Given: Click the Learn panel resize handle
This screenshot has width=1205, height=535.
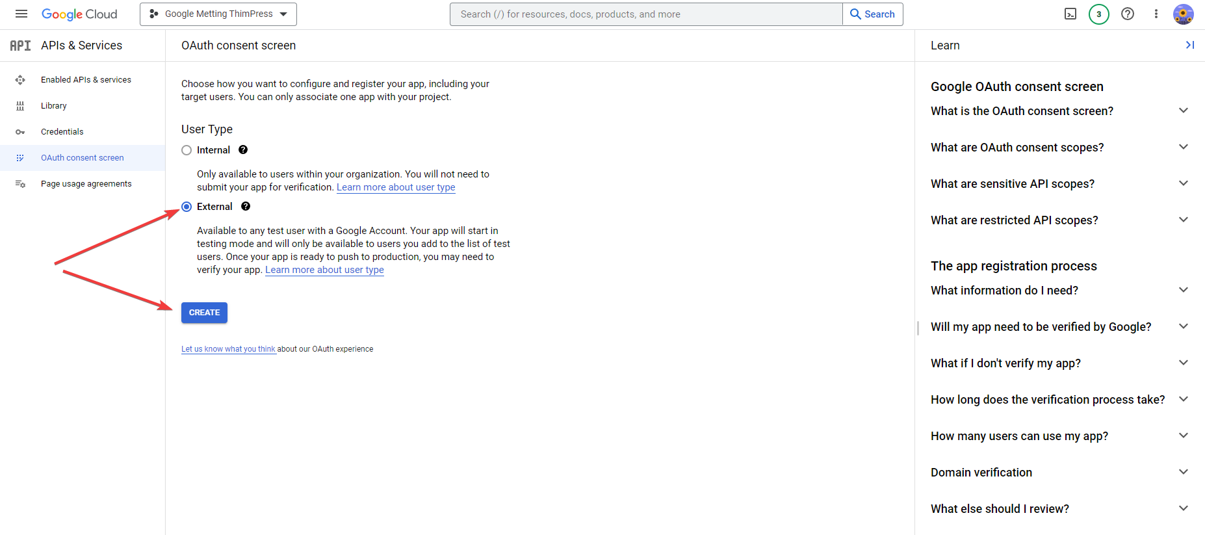Looking at the screenshot, I should [918, 328].
